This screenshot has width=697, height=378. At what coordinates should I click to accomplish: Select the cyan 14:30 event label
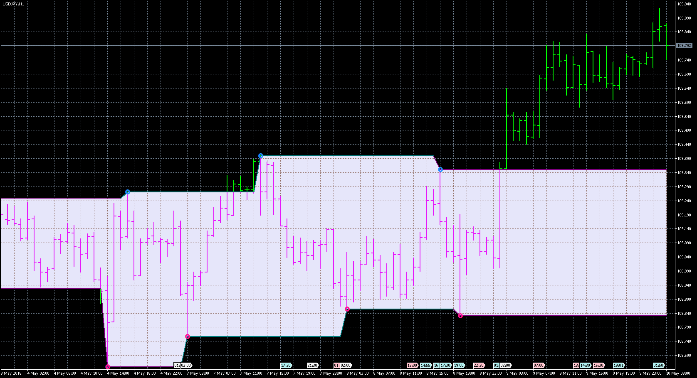[586, 366]
